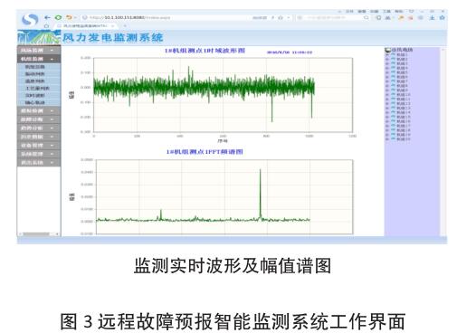Open the 趋势分析 sidebar menu

tap(39, 128)
